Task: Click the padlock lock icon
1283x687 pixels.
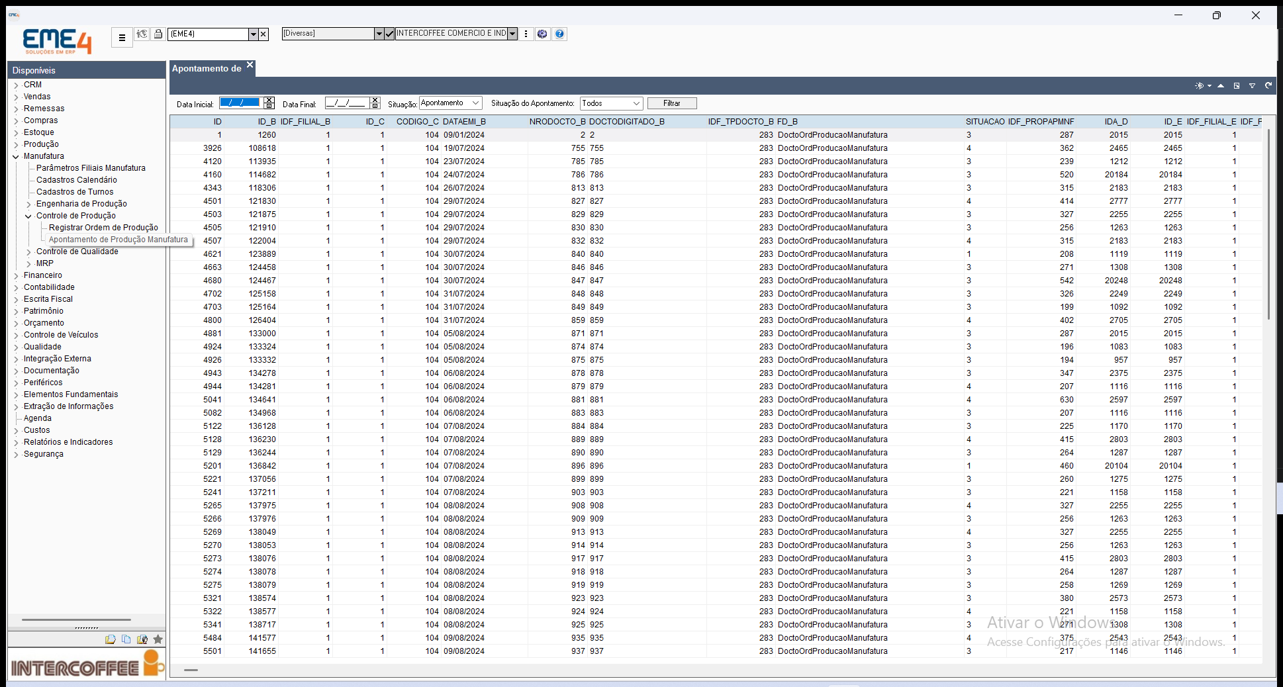Action: 158,34
